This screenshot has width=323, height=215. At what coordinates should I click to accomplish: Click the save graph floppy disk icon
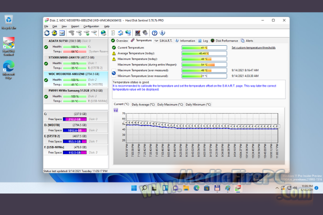(x=116, y=110)
